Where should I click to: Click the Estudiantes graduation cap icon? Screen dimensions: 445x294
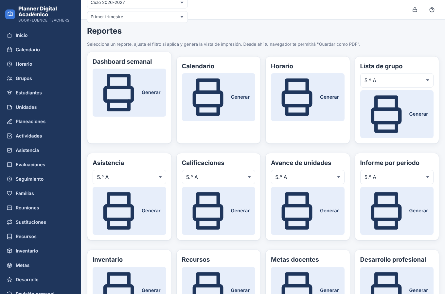click(9, 93)
